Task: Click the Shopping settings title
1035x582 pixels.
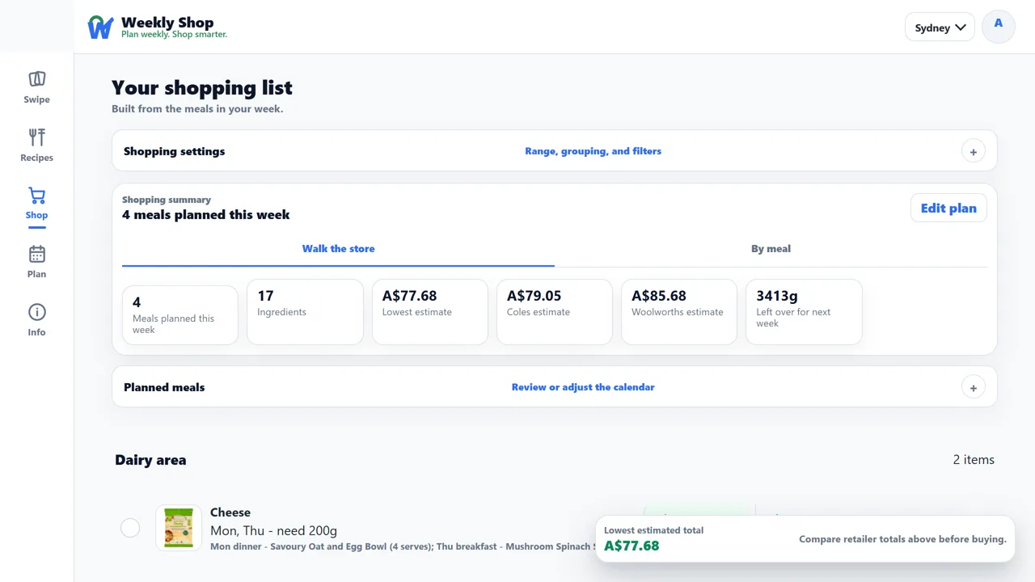Action: (x=175, y=151)
